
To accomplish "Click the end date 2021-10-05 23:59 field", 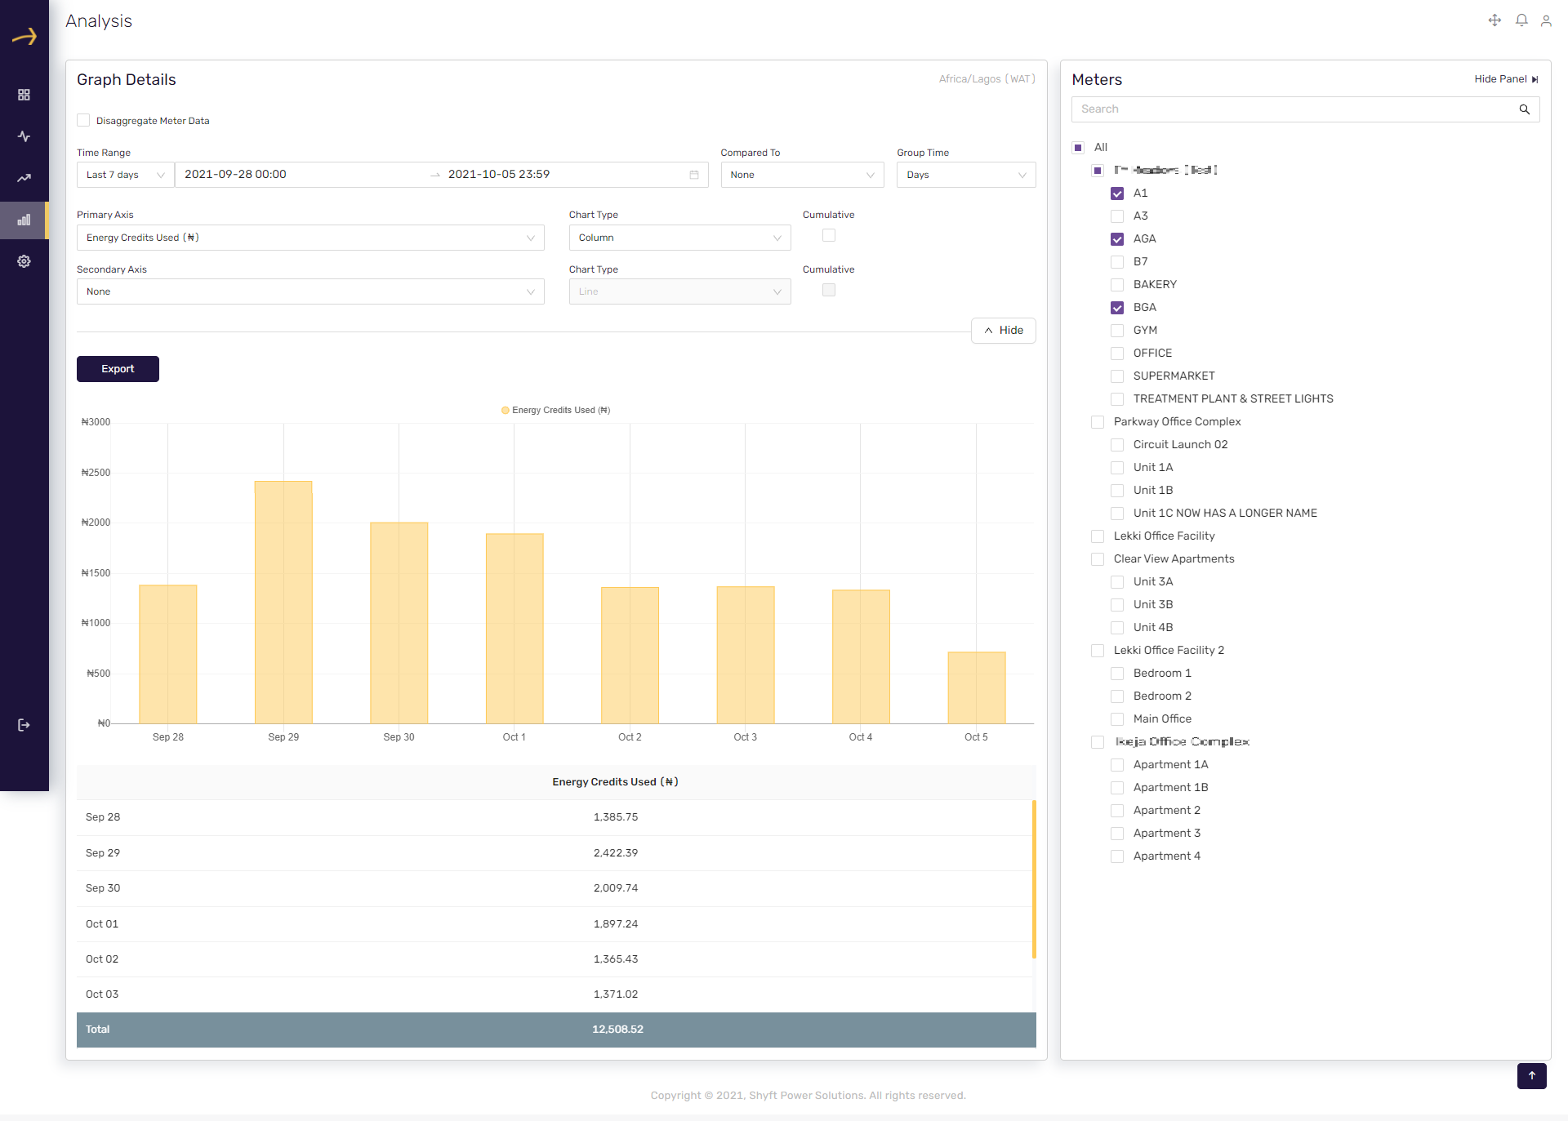I will pos(563,175).
